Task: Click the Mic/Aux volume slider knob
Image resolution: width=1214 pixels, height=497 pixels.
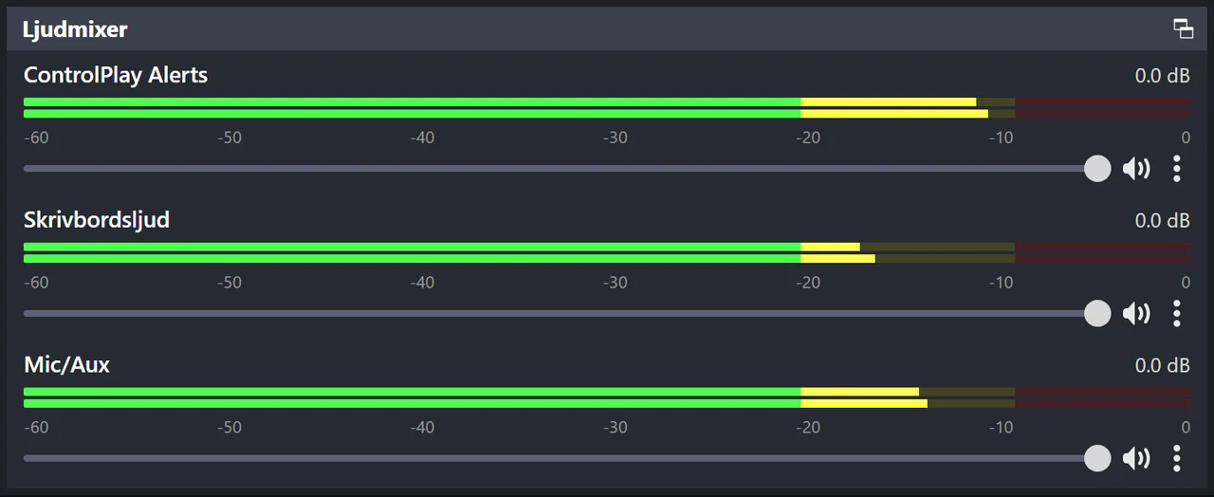Action: tap(1097, 458)
